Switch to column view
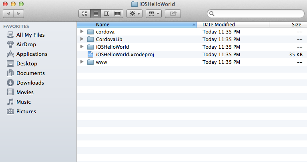Viewport: 307px width, 162px height. (106, 14)
